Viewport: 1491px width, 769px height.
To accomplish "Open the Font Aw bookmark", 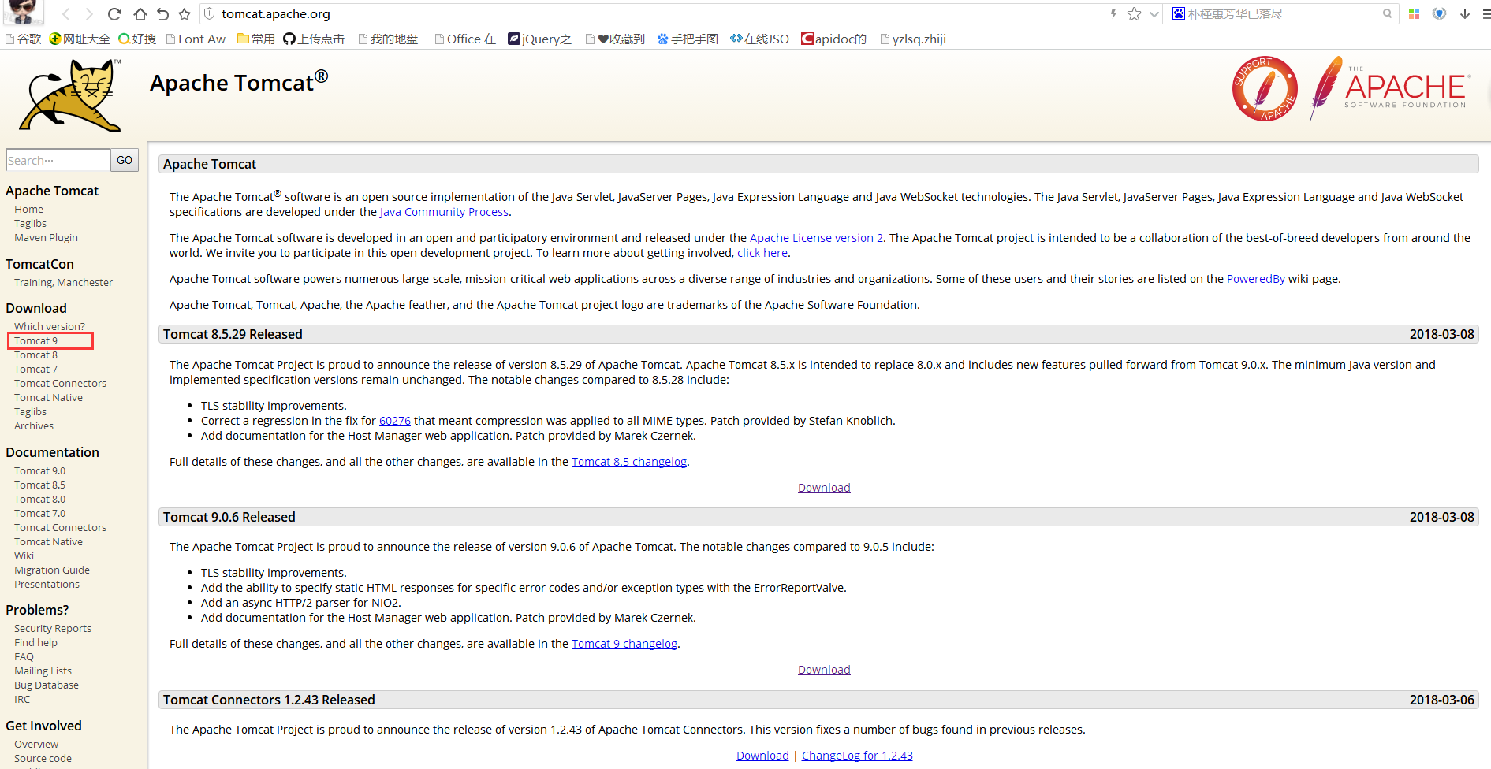I will click(x=196, y=39).
